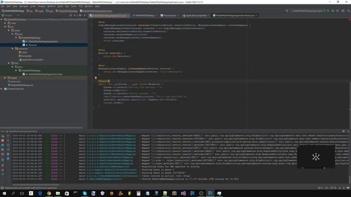Image resolution: width=351 pixels, height=197 pixels.
Task: Clear all console output with trash icon
Action: [8, 159]
